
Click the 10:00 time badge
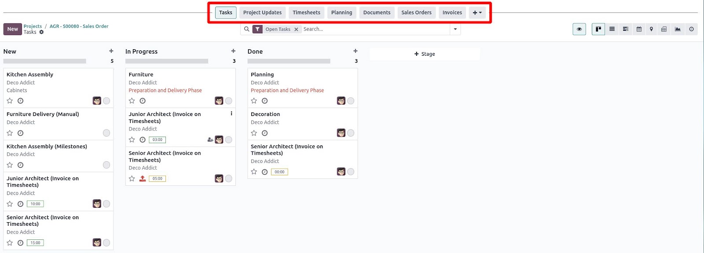[35, 204]
